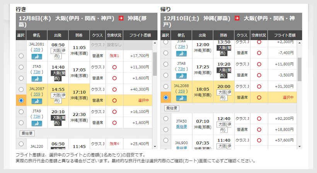Viewport: 317px width, 173px height.
Task: Click the 18:05 departure time for JAL2088
Action: pos(203,89)
